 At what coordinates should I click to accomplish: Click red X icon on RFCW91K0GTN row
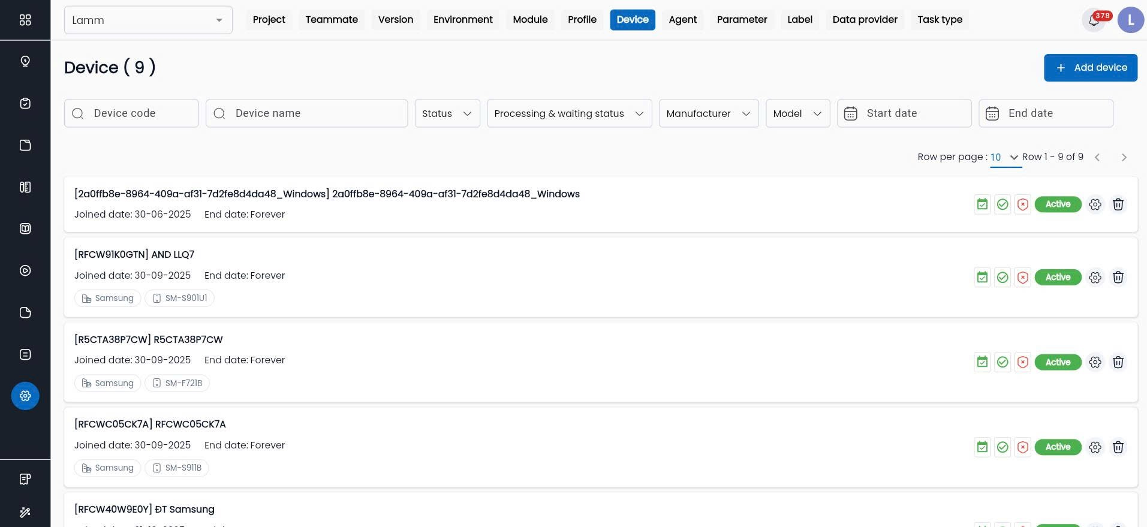[x=1023, y=278]
